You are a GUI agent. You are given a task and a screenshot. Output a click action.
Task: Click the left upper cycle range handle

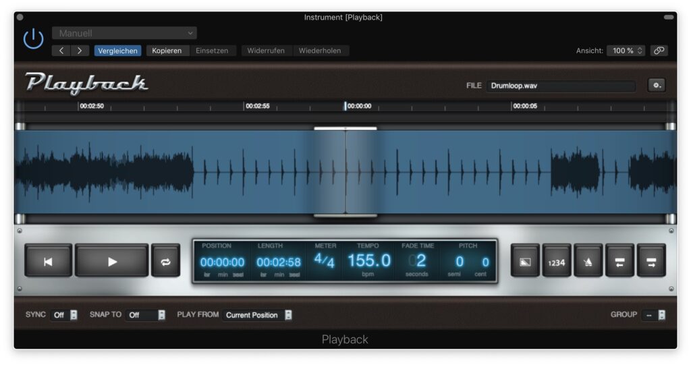pyautogui.click(x=20, y=127)
